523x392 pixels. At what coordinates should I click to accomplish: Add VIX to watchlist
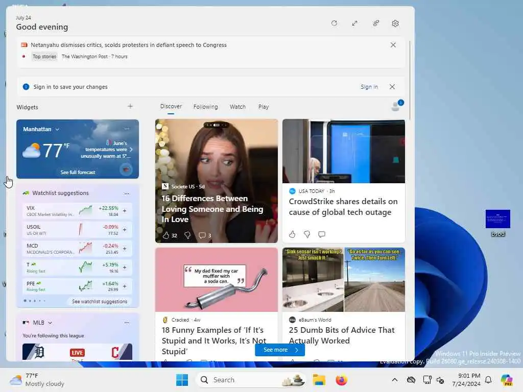pyautogui.click(x=125, y=211)
